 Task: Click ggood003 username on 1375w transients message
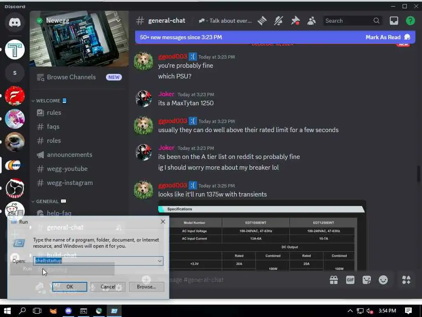pyautogui.click(x=173, y=185)
